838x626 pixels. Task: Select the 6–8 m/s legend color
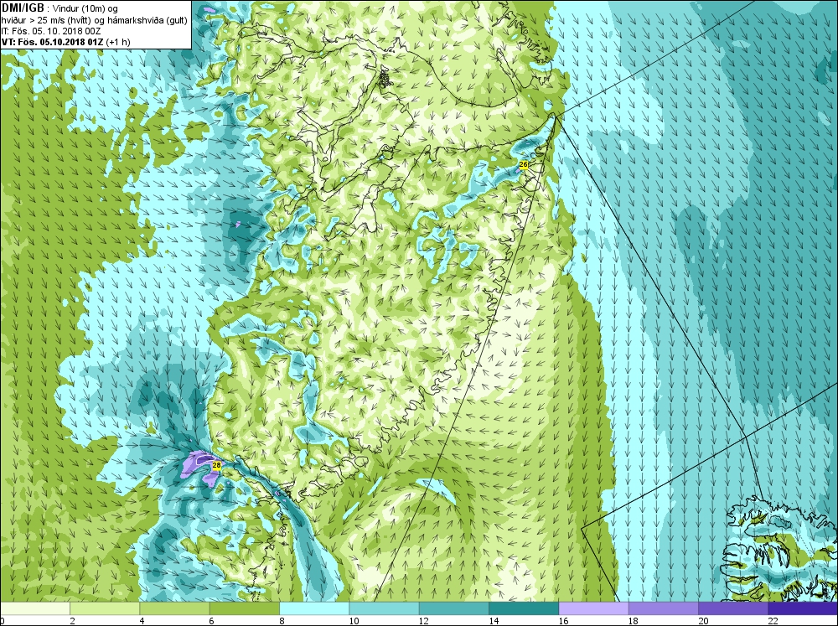244,608
